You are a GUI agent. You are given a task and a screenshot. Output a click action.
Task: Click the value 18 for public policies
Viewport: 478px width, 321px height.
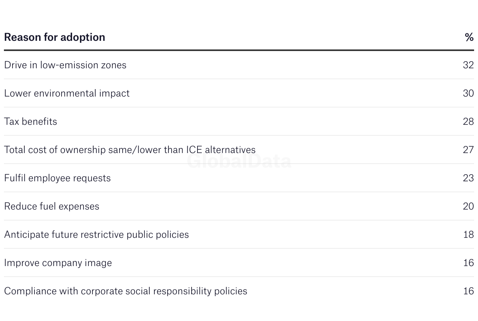[x=468, y=235]
